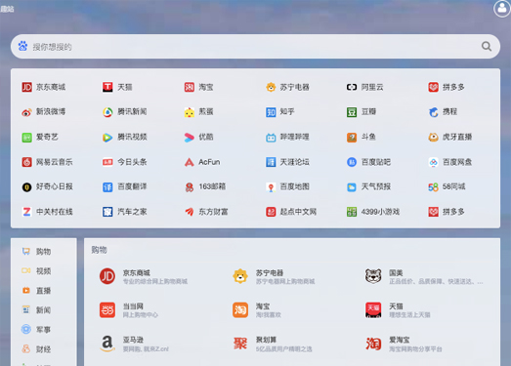Open 京东商城 card in 购物 section
This screenshot has height=366, width=511.
coord(144,276)
